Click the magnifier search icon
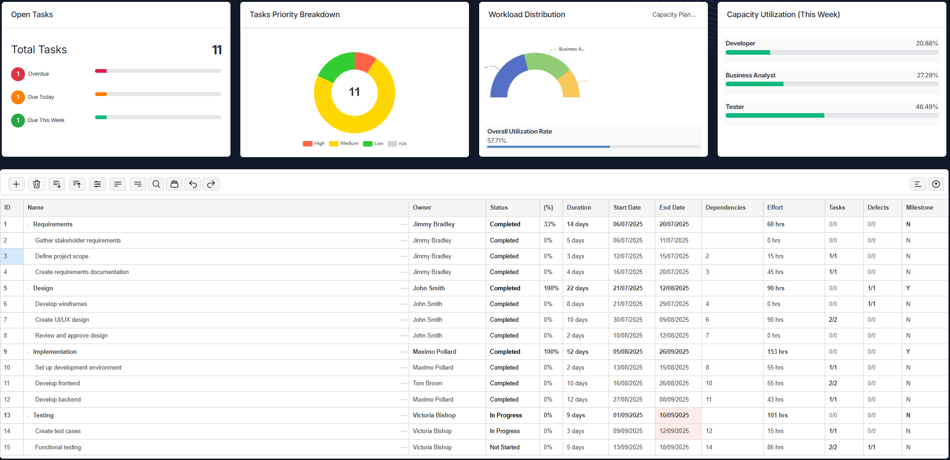 156,184
